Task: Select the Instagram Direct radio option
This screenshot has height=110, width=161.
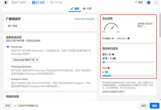Action: [x=8, y=79]
